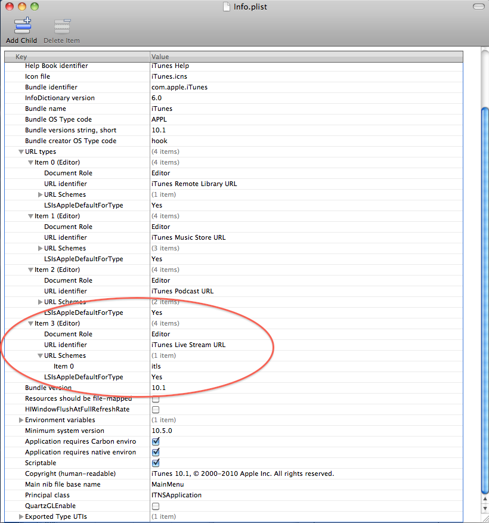489x523 pixels.
Task: Enable the QuartzGLEnable checkbox
Action: coord(156,506)
